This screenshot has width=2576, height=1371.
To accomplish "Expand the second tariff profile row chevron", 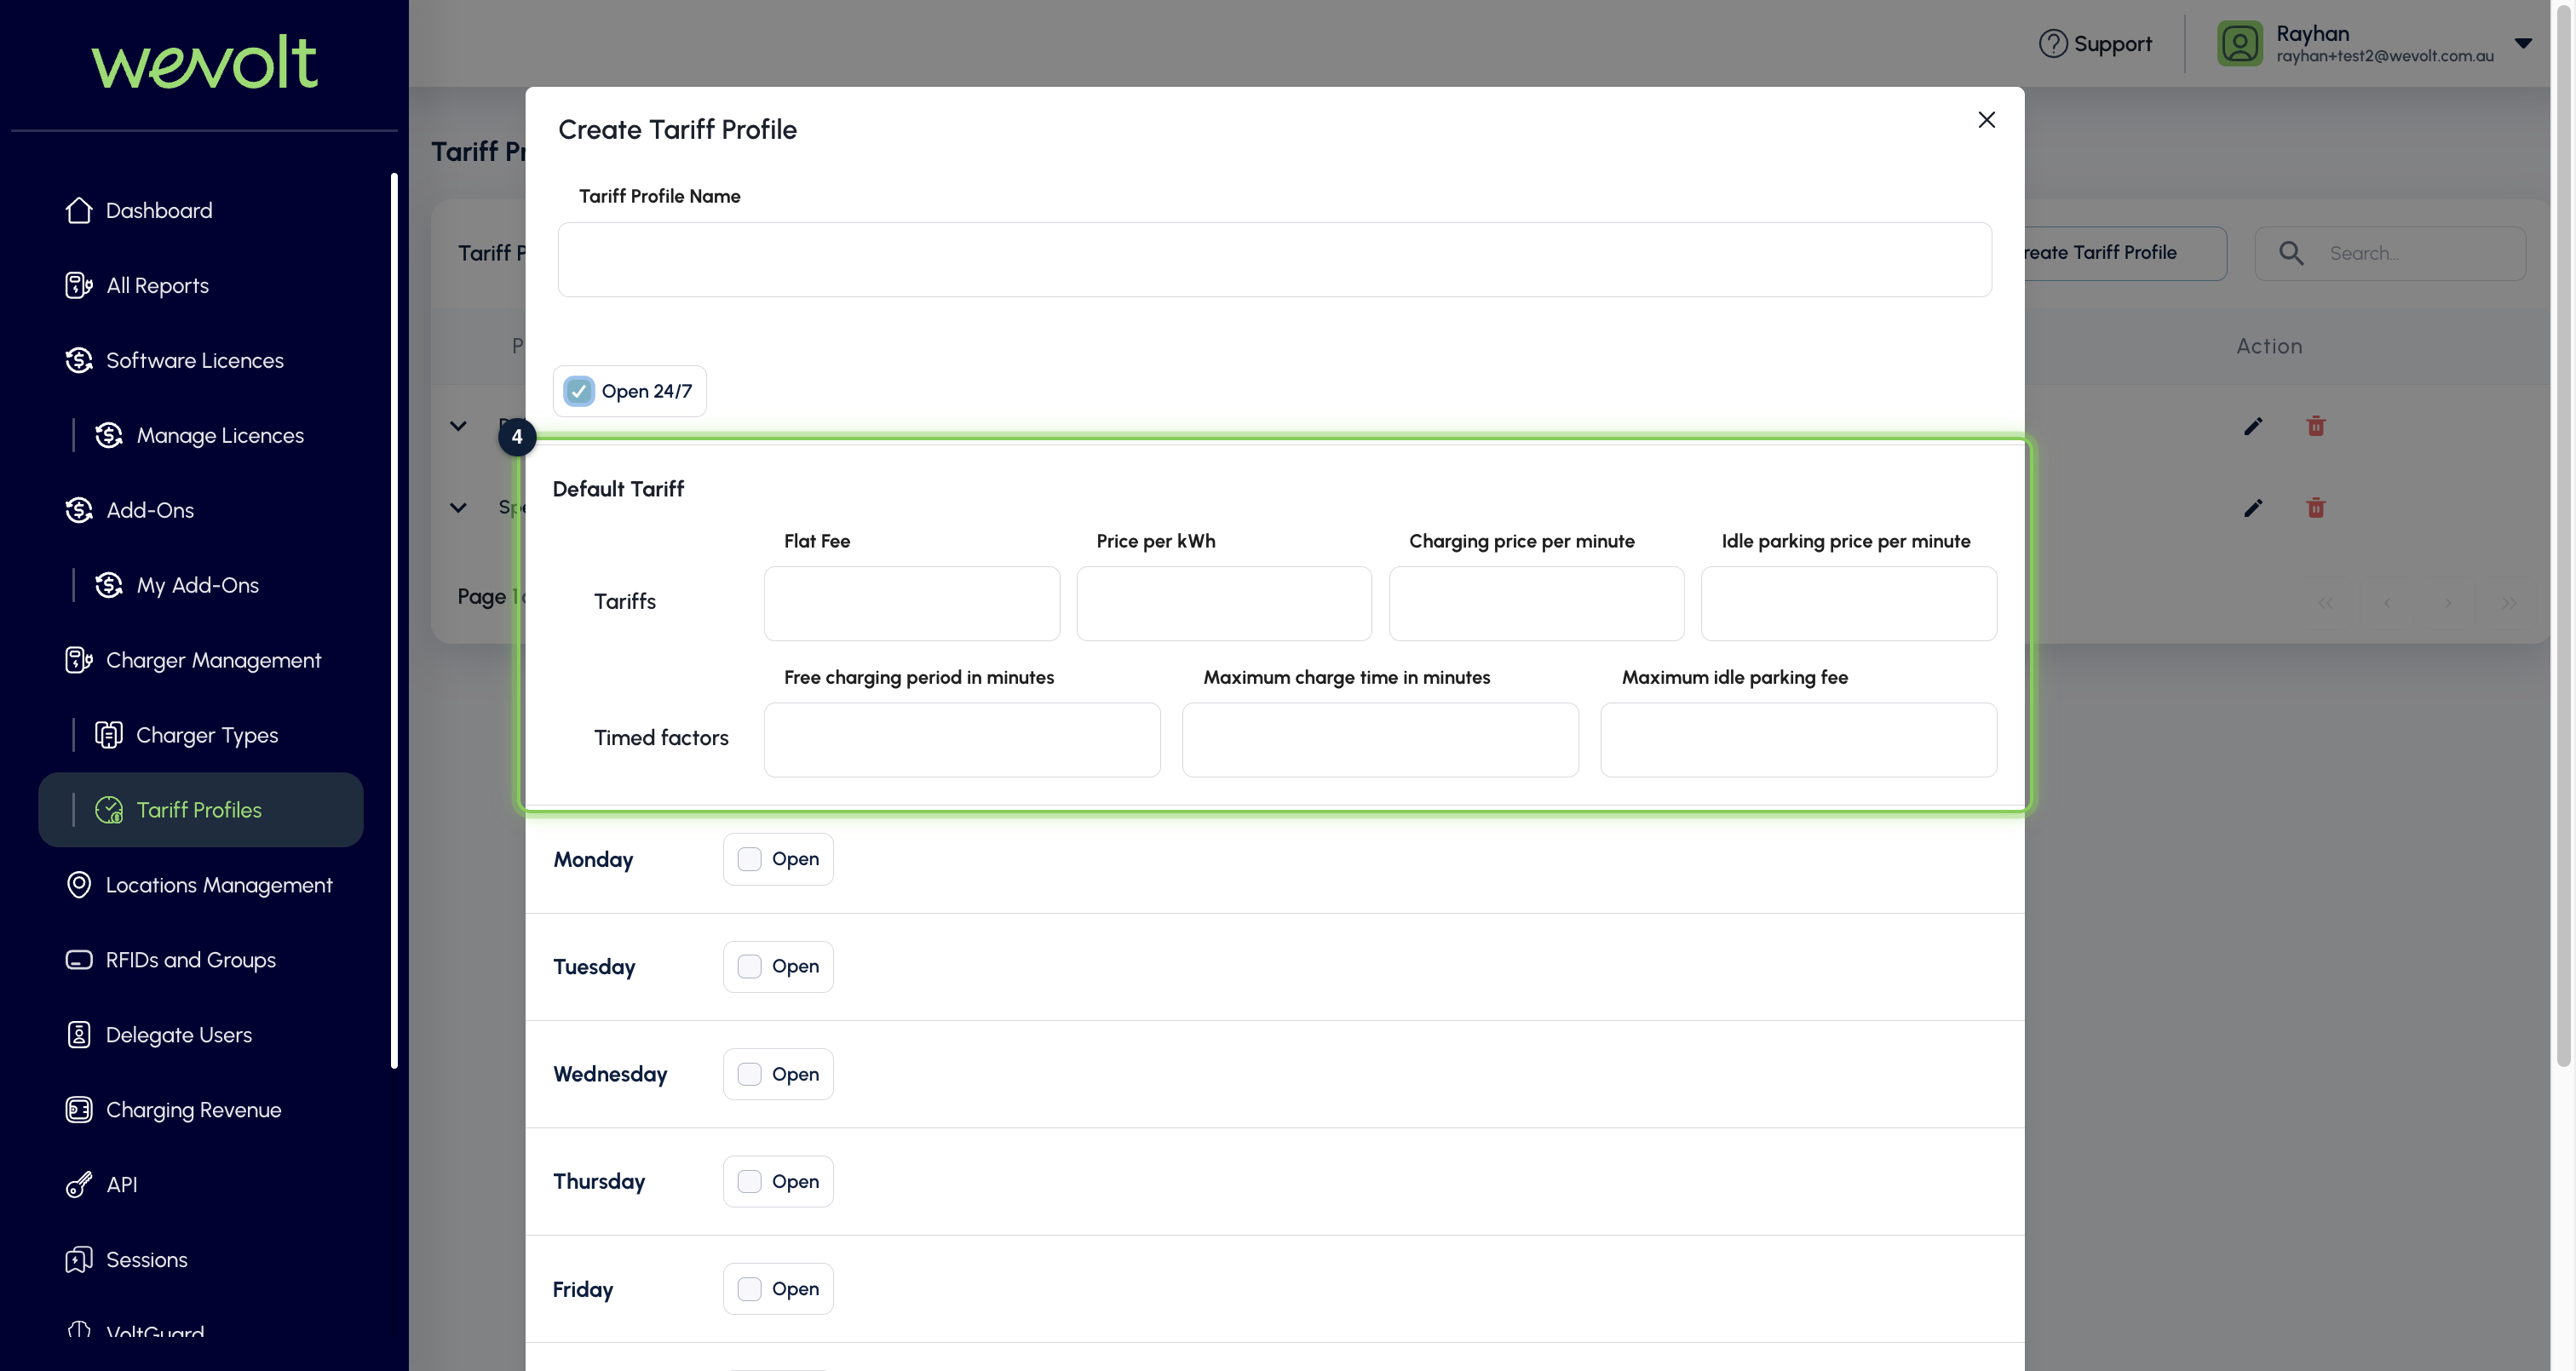I will (x=458, y=508).
